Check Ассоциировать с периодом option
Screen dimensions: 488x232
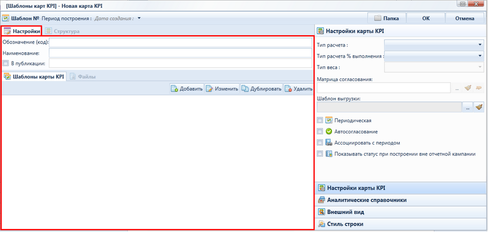click(x=319, y=143)
